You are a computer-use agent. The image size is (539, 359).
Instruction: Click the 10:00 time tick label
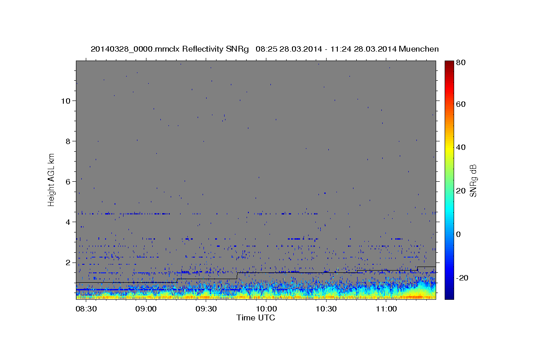[x=266, y=309]
